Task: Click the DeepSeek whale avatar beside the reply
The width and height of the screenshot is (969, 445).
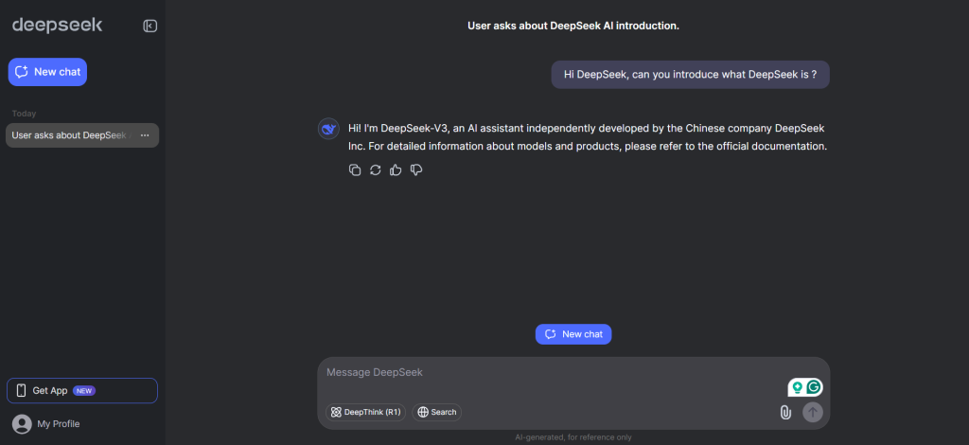Action: (328, 130)
